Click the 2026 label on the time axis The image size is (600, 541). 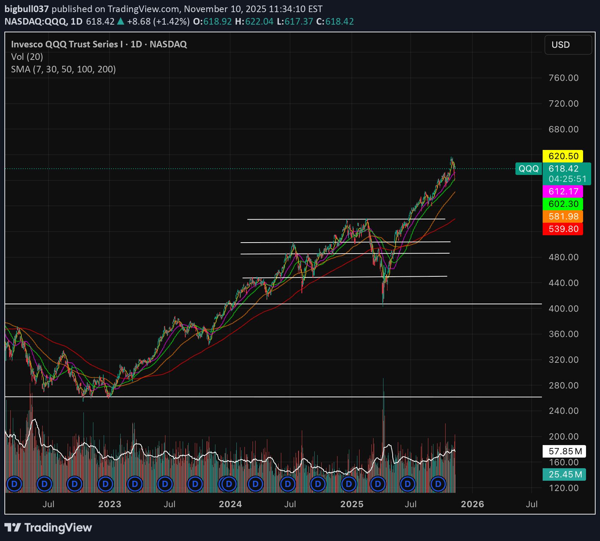[x=472, y=504]
